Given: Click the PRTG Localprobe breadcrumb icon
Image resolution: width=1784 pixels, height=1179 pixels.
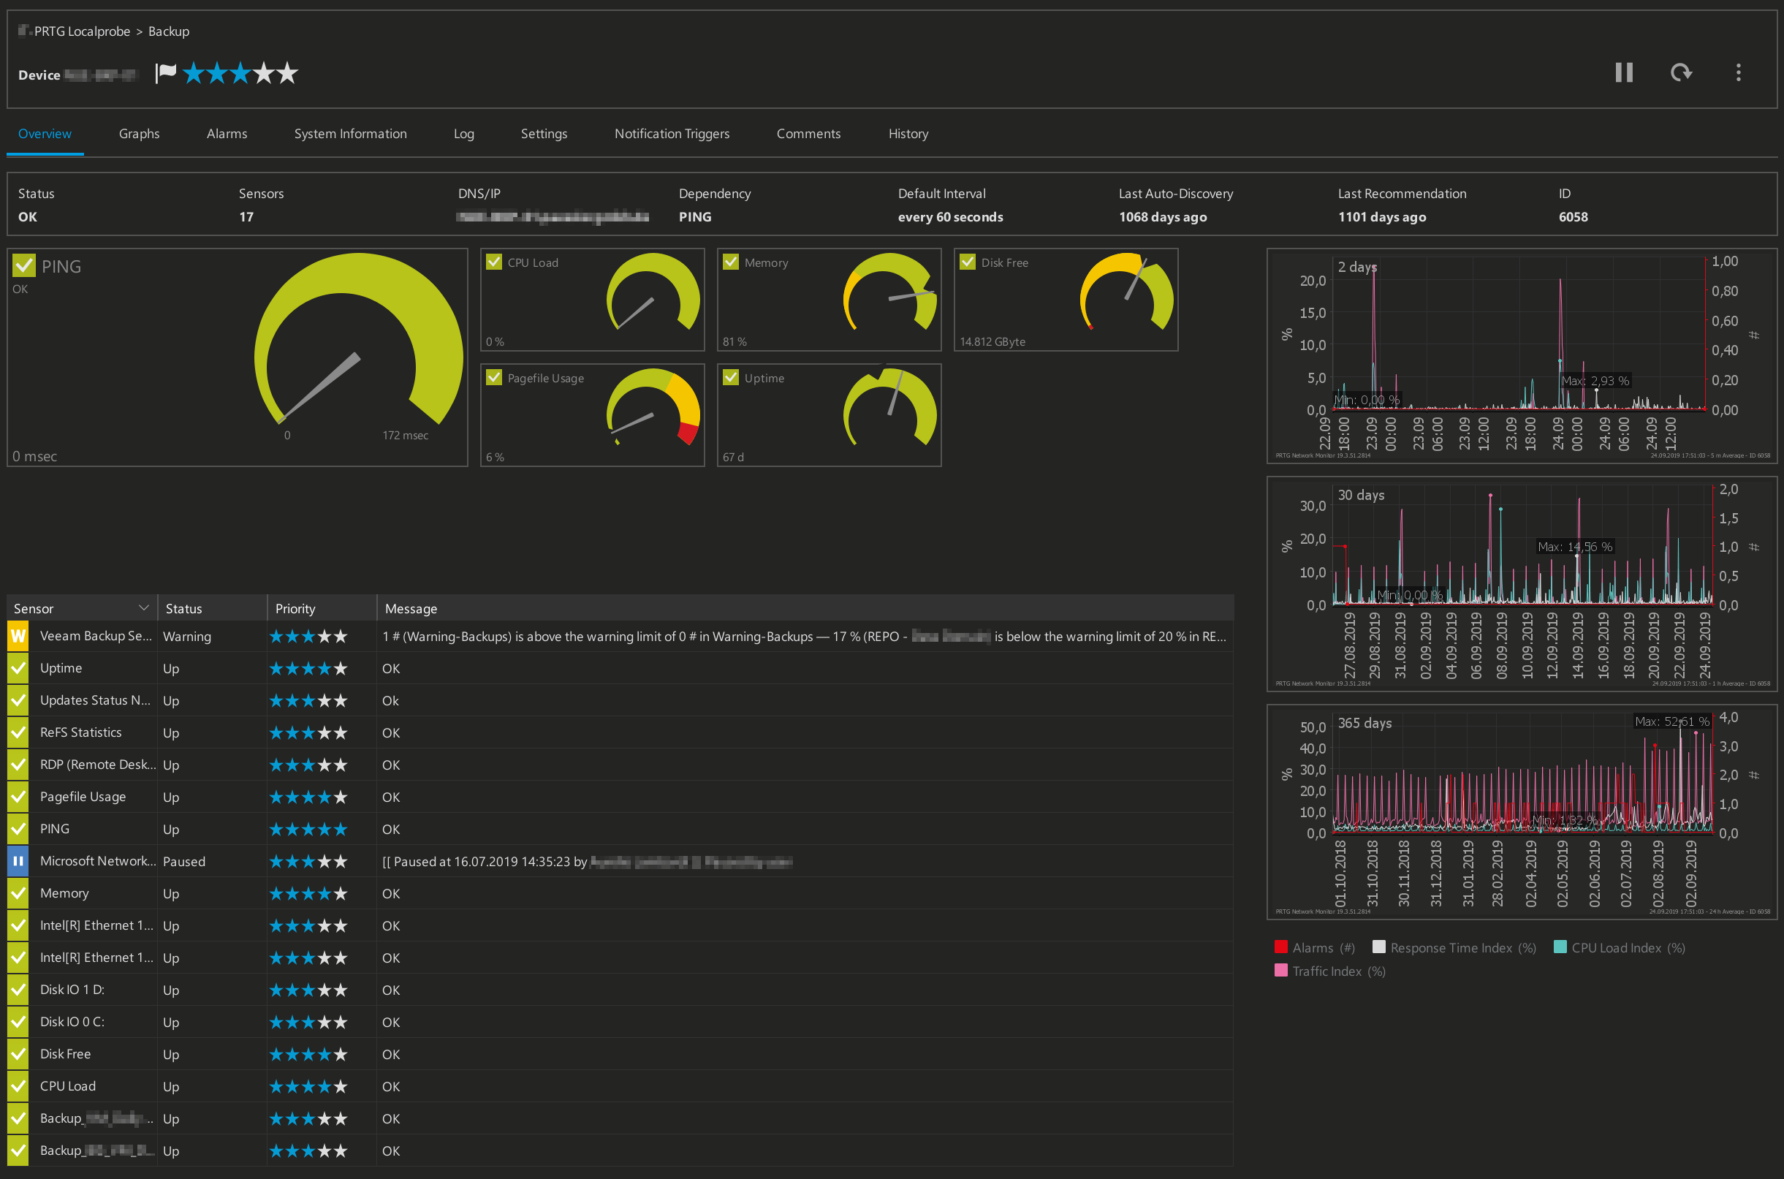Looking at the screenshot, I should 25,30.
